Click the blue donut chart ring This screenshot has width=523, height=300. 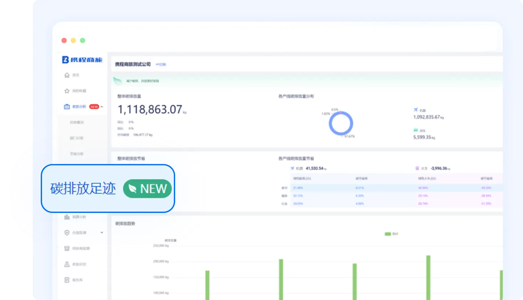(341, 123)
